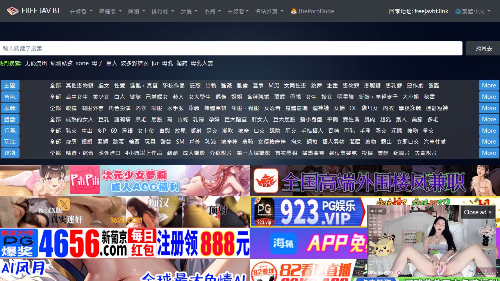Select the 精選，綜合 category tag
This screenshot has width=500, height=281.
pyautogui.click(x=80, y=153)
